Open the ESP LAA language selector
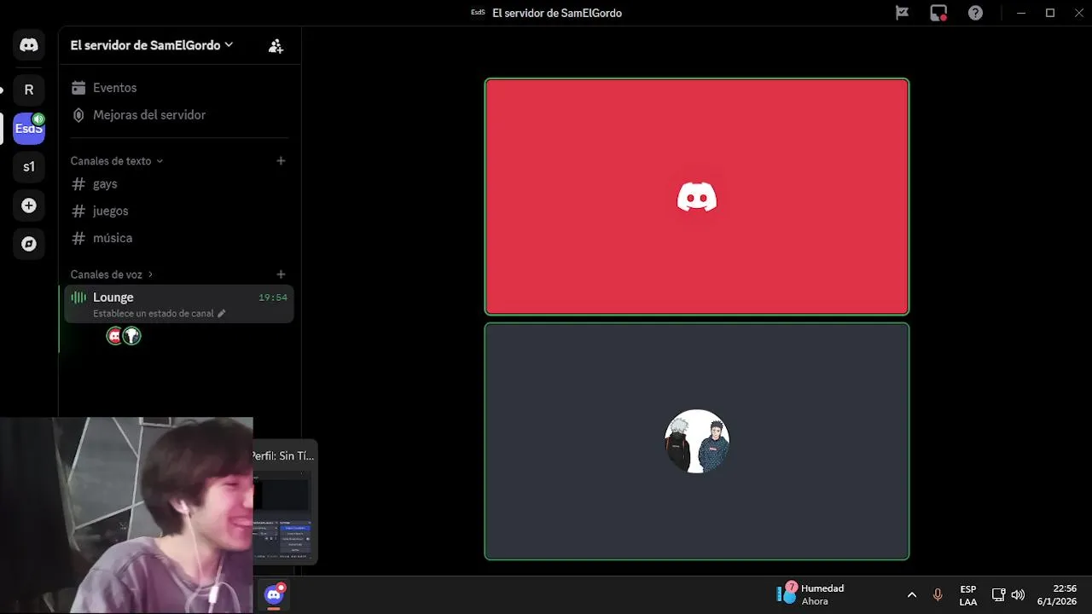 pyautogui.click(x=968, y=595)
